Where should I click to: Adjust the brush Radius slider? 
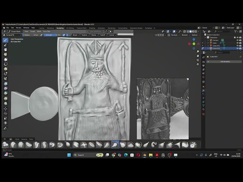[31, 35]
